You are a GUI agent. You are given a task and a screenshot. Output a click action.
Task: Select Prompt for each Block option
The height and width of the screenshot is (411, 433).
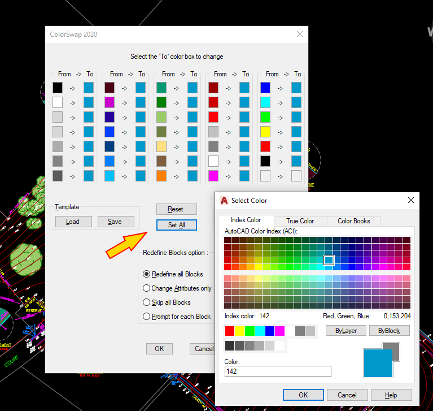click(x=177, y=317)
